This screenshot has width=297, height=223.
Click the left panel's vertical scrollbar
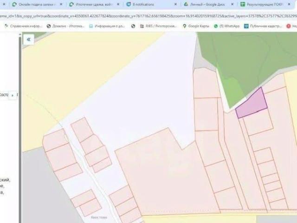20,129
